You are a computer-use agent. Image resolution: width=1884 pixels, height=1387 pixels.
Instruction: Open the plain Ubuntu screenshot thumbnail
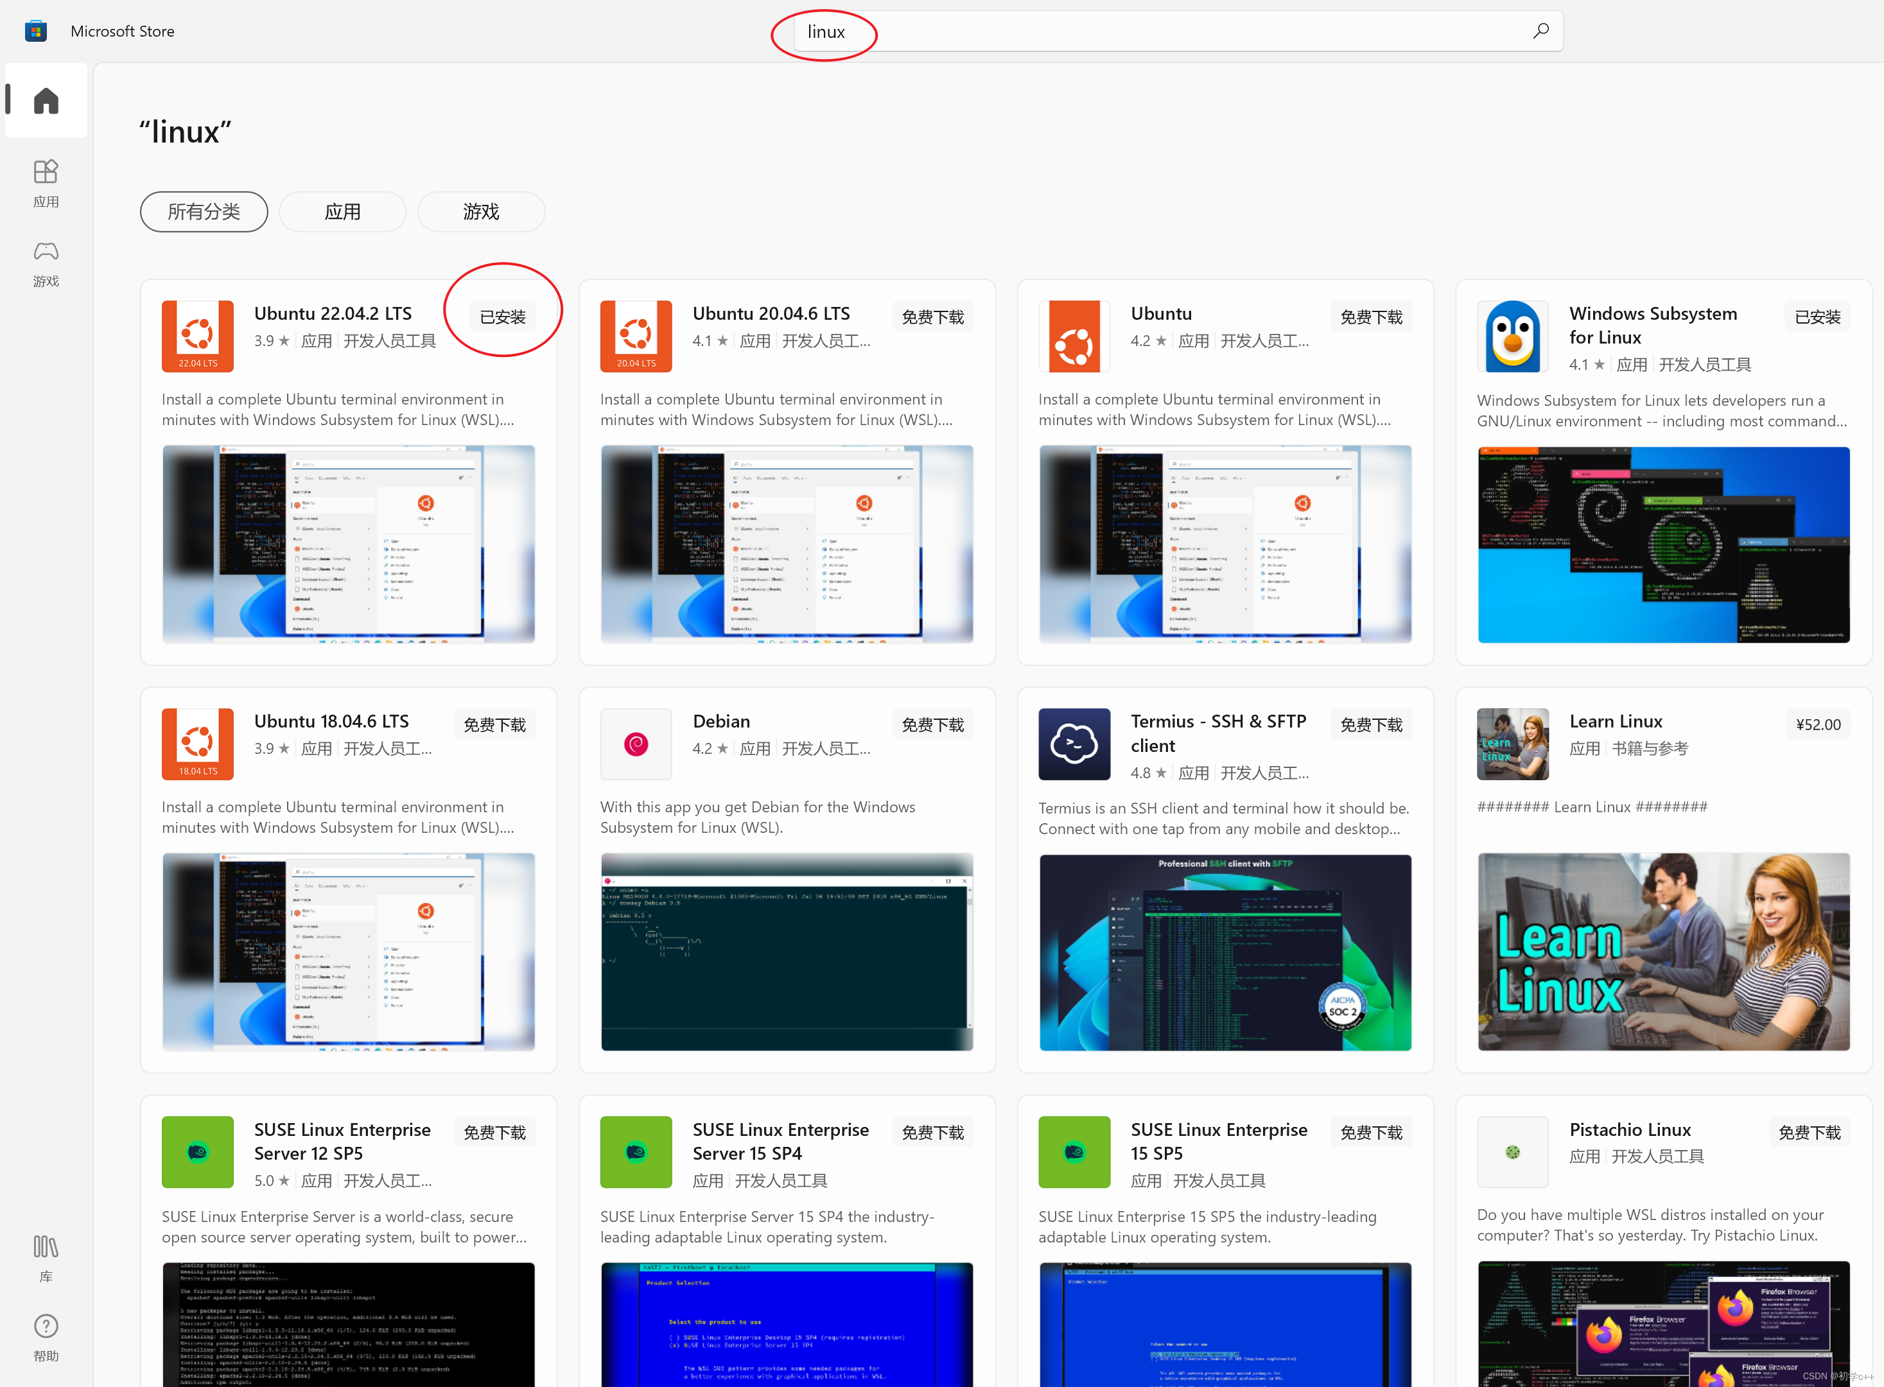pyautogui.click(x=1225, y=544)
